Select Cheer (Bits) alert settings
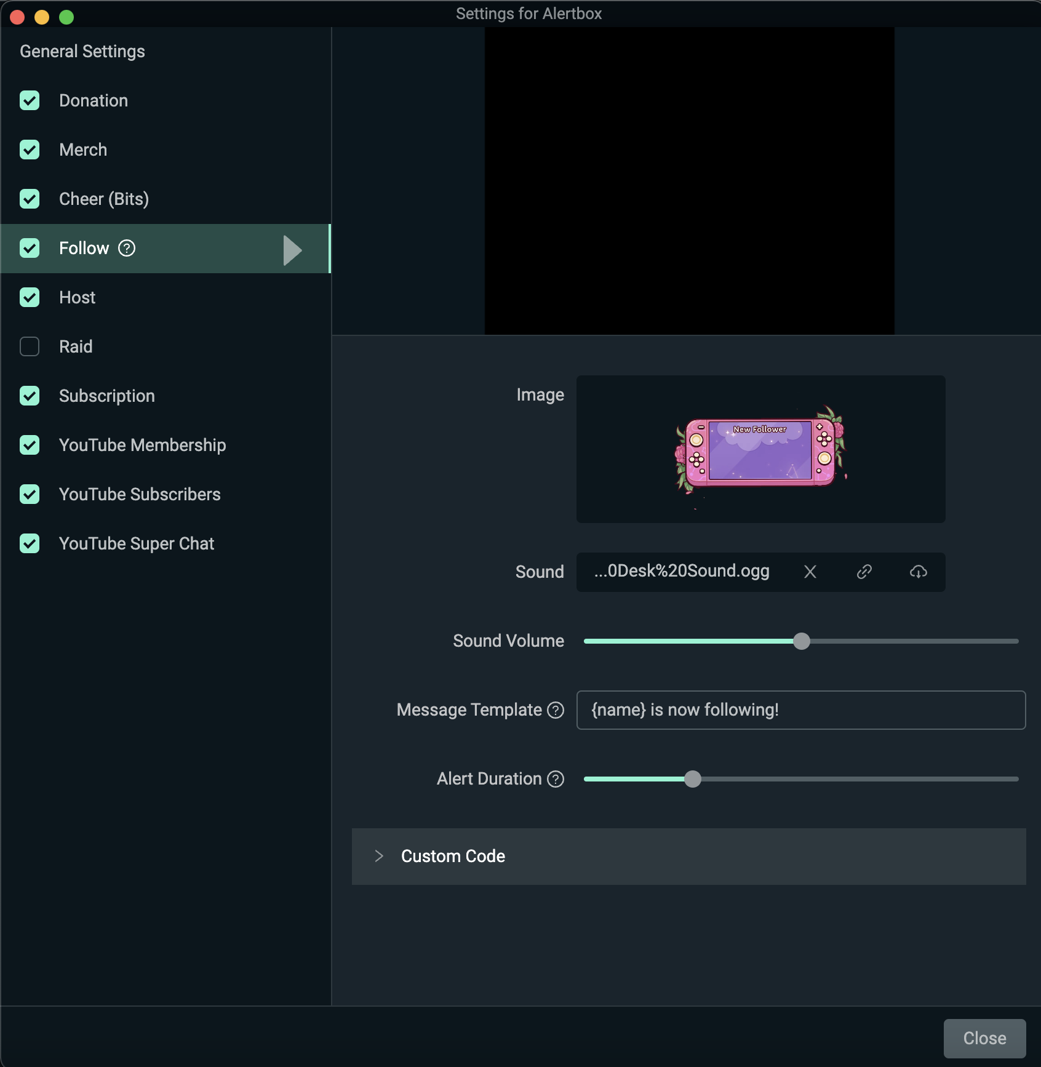This screenshot has width=1041, height=1067. point(104,199)
